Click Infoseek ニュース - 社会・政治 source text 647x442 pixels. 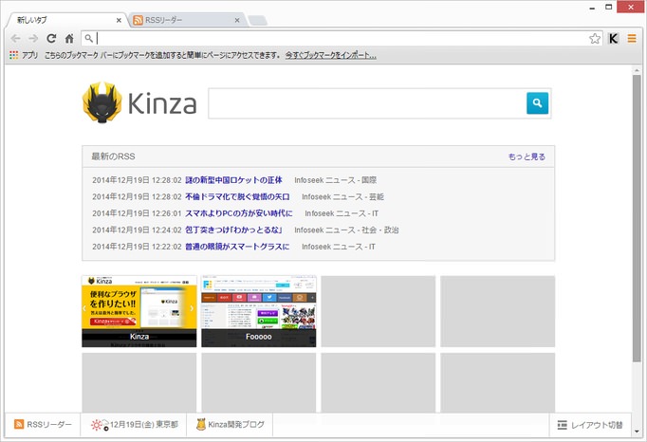(x=346, y=230)
